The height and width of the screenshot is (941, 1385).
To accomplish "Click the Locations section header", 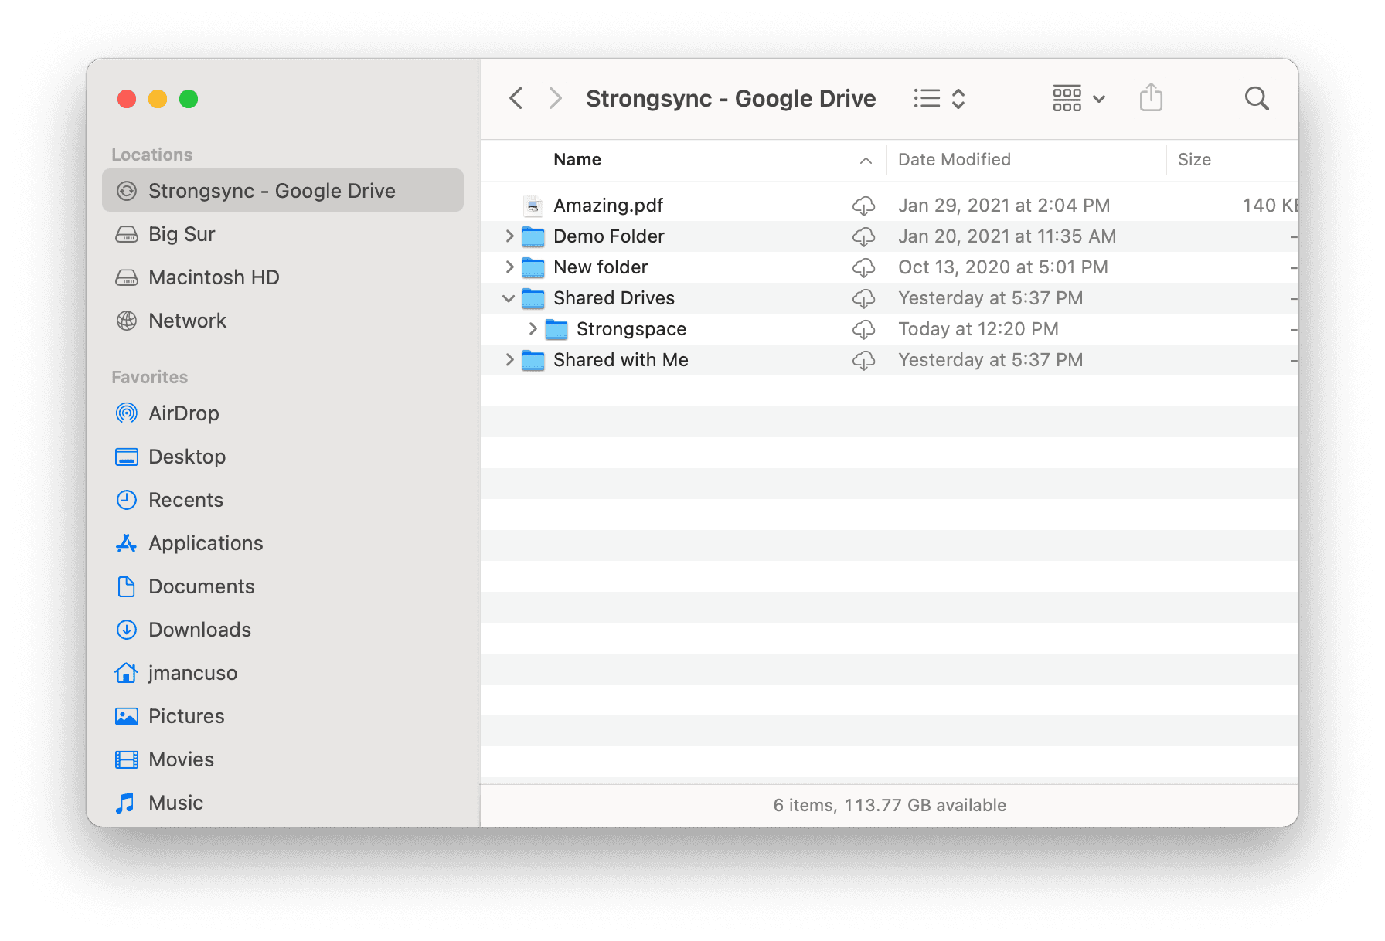I will (152, 155).
